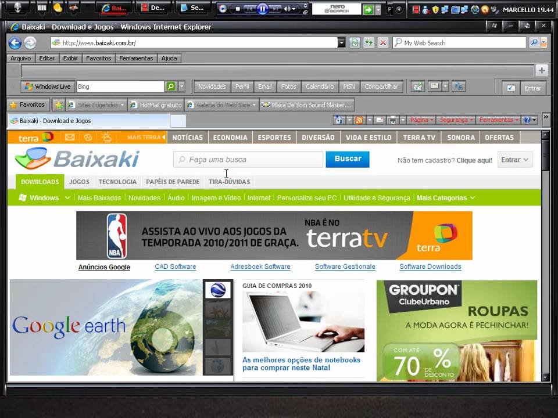The width and height of the screenshot is (558, 418).
Task: Expand Mais Categorias dropdown
Action: click(x=446, y=198)
